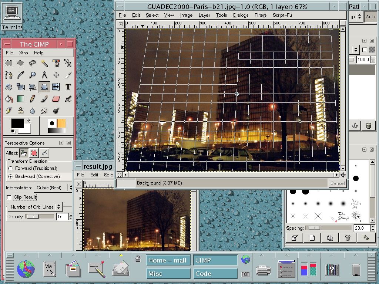Click the Spacing value field 20.0

tap(362, 228)
